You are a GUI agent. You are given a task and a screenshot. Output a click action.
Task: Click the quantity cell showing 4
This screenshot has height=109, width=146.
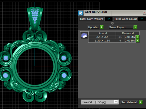[120, 41]
